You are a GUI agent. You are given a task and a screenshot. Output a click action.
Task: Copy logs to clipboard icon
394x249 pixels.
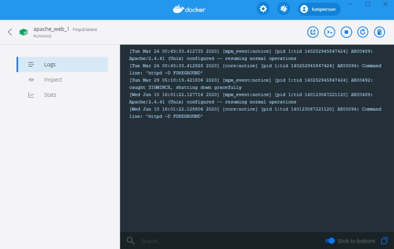tap(384, 241)
